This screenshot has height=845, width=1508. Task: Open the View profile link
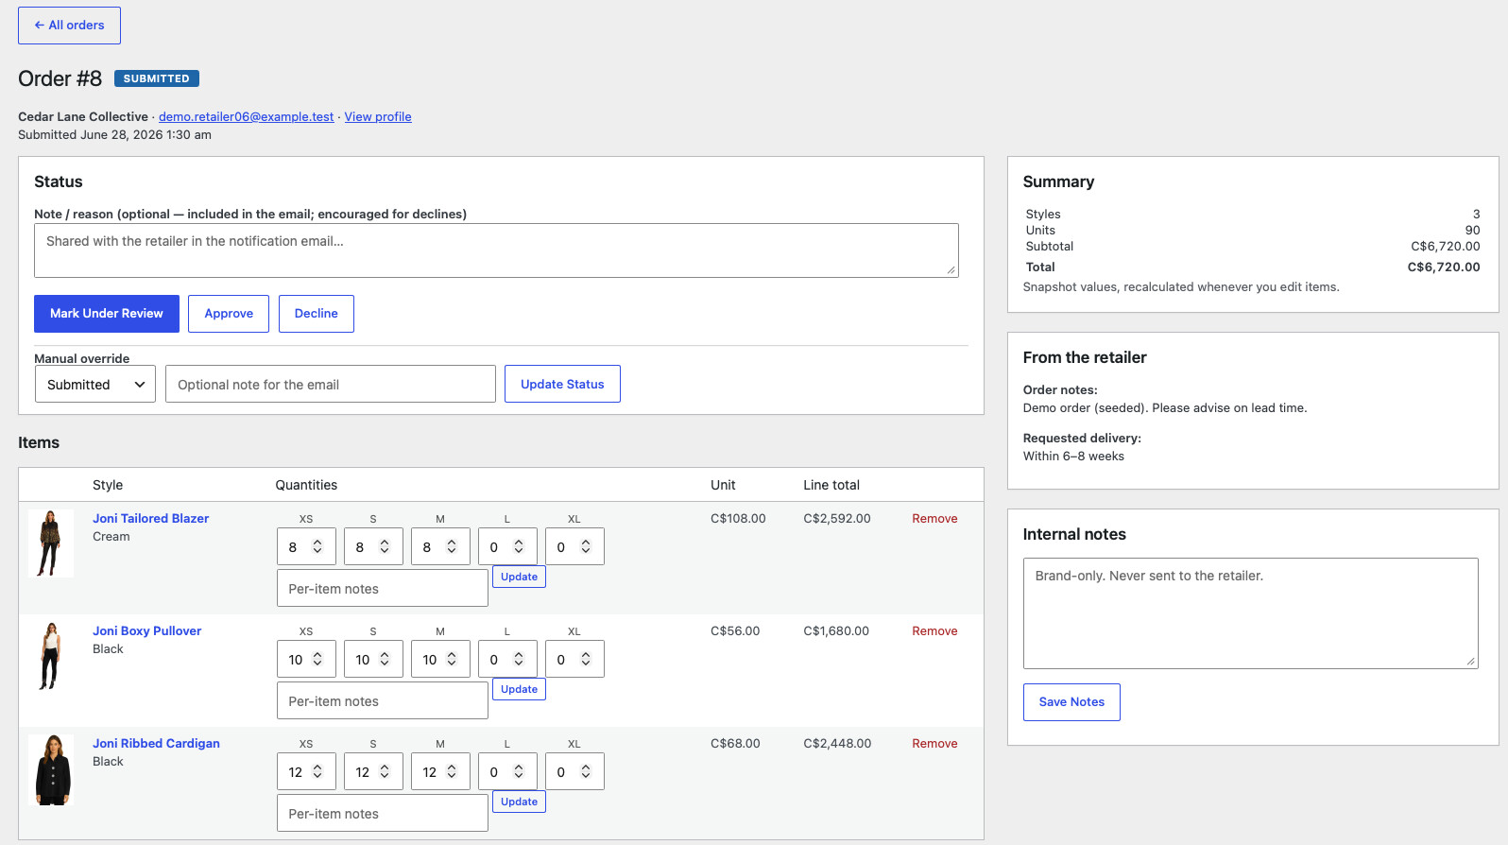pyautogui.click(x=378, y=116)
